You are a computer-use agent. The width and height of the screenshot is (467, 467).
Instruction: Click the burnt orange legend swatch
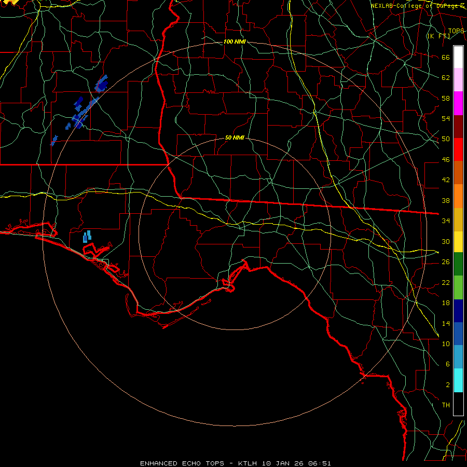pyautogui.click(x=458, y=172)
